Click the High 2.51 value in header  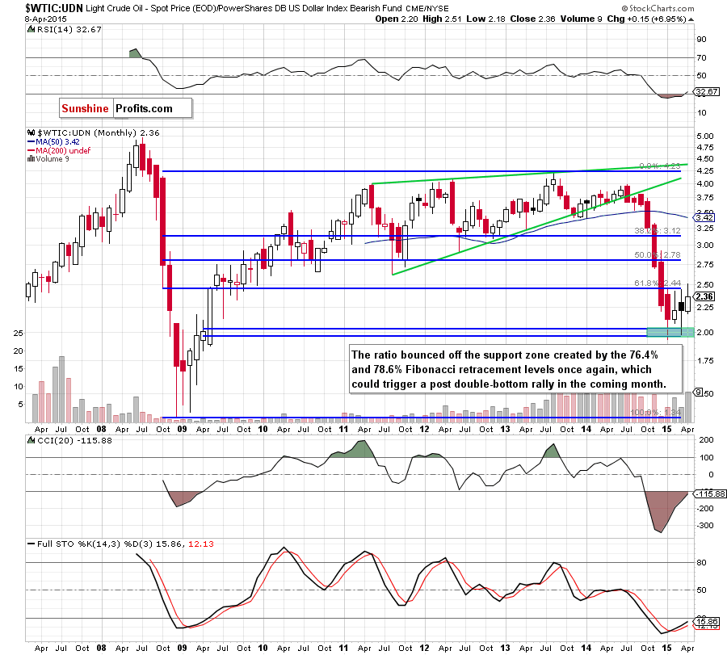(x=442, y=19)
